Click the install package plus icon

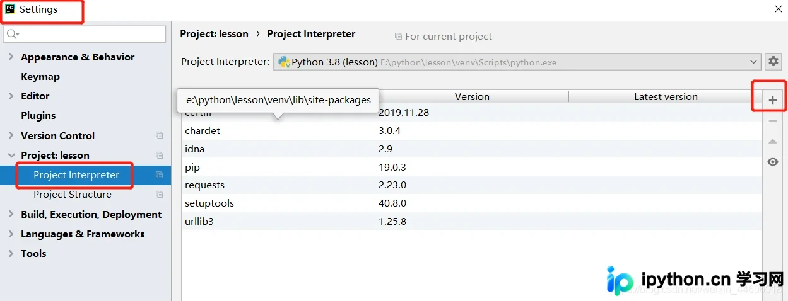773,100
